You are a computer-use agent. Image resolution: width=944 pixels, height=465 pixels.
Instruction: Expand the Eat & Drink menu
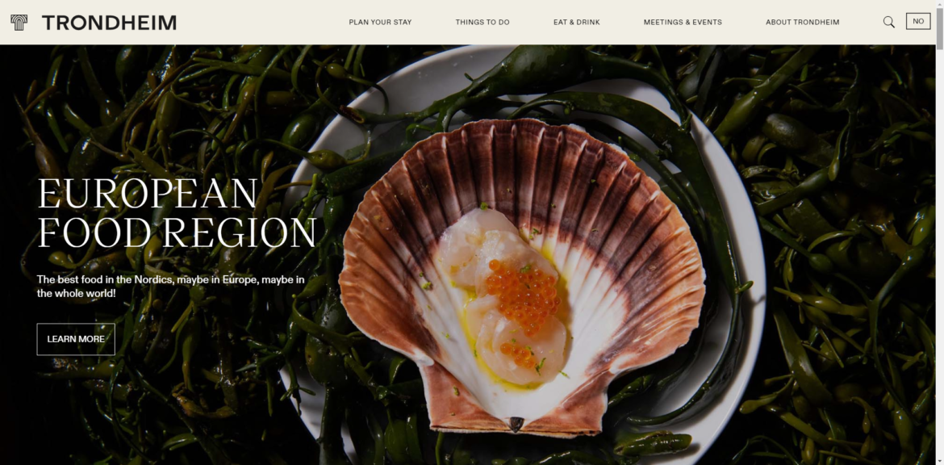point(577,23)
